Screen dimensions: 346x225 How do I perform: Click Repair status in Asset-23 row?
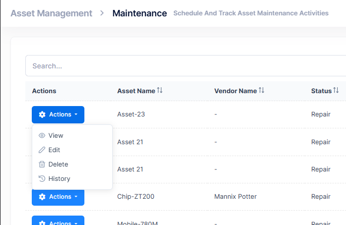[x=321, y=114]
